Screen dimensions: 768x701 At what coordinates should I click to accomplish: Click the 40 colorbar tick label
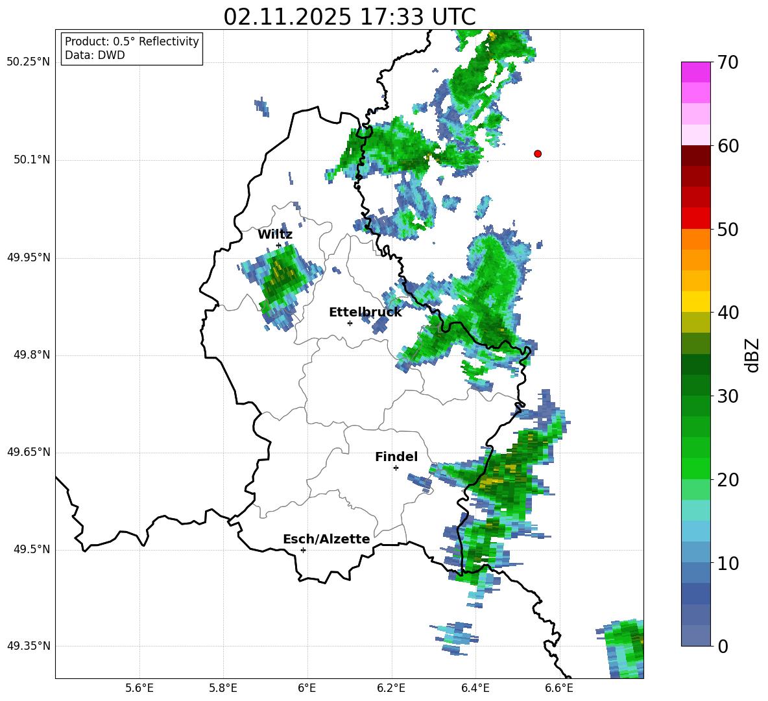click(x=728, y=313)
